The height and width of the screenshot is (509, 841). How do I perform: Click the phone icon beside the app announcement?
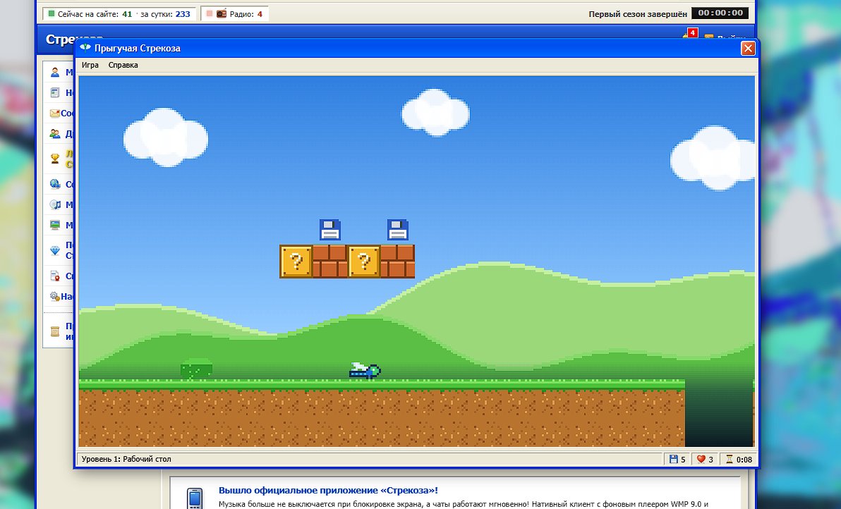pyautogui.click(x=195, y=498)
